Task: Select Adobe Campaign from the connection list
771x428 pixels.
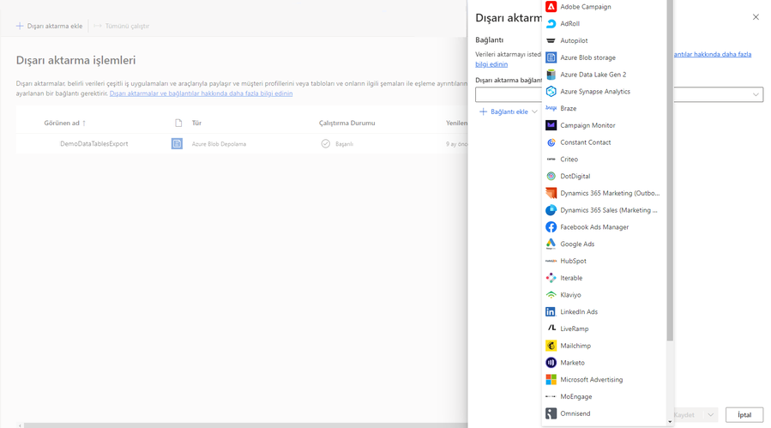Action: [x=604, y=6]
